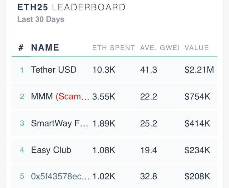Click the ETH25 LEADERBOARD title

point(71,7)
